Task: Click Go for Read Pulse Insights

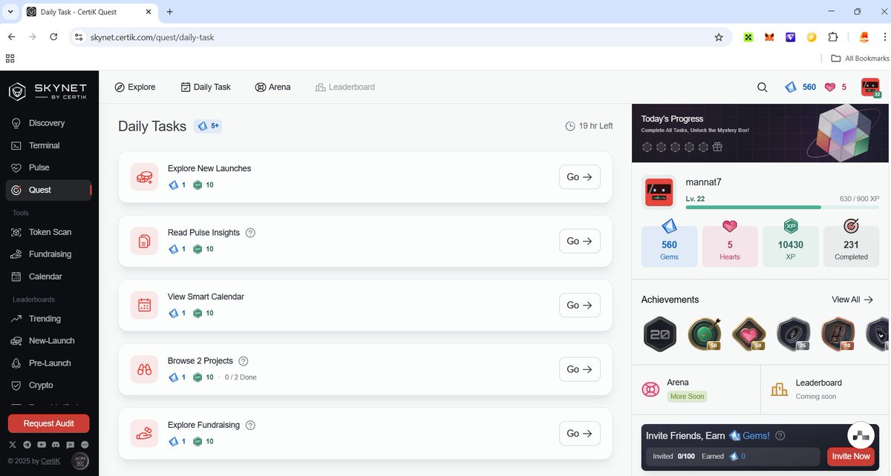Action: (580, 241)
